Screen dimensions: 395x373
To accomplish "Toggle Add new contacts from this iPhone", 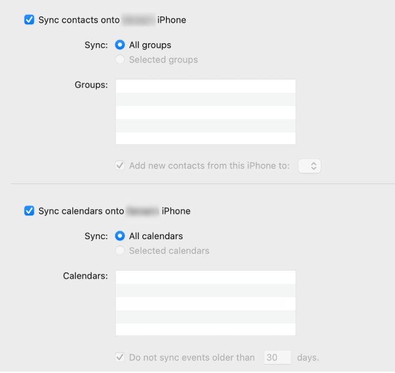I will (120, 165).
